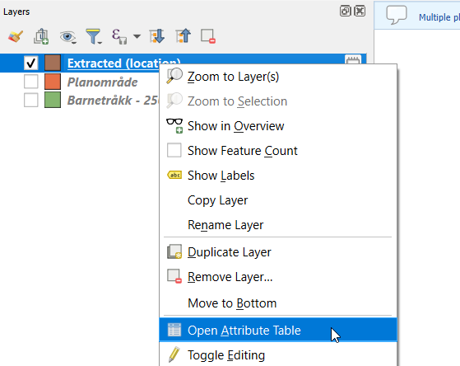The height and width of the screenshot is (366, 460).
Task: Open the Layer Styling panel brush icon
Action: pos(16,36)
